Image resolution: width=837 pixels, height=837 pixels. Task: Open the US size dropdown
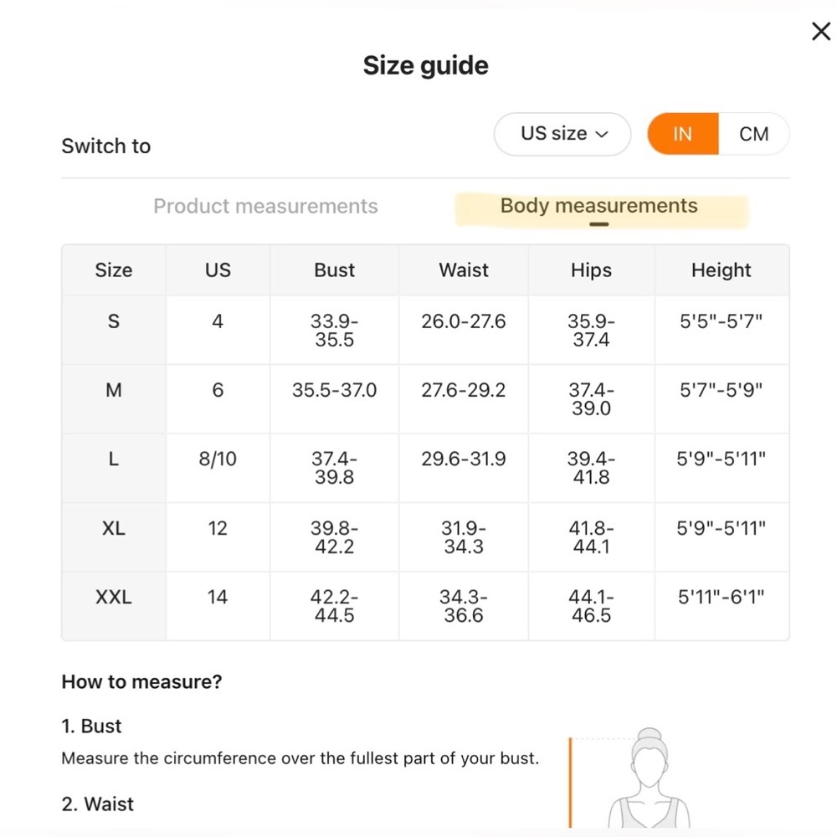tap(562, 134)
